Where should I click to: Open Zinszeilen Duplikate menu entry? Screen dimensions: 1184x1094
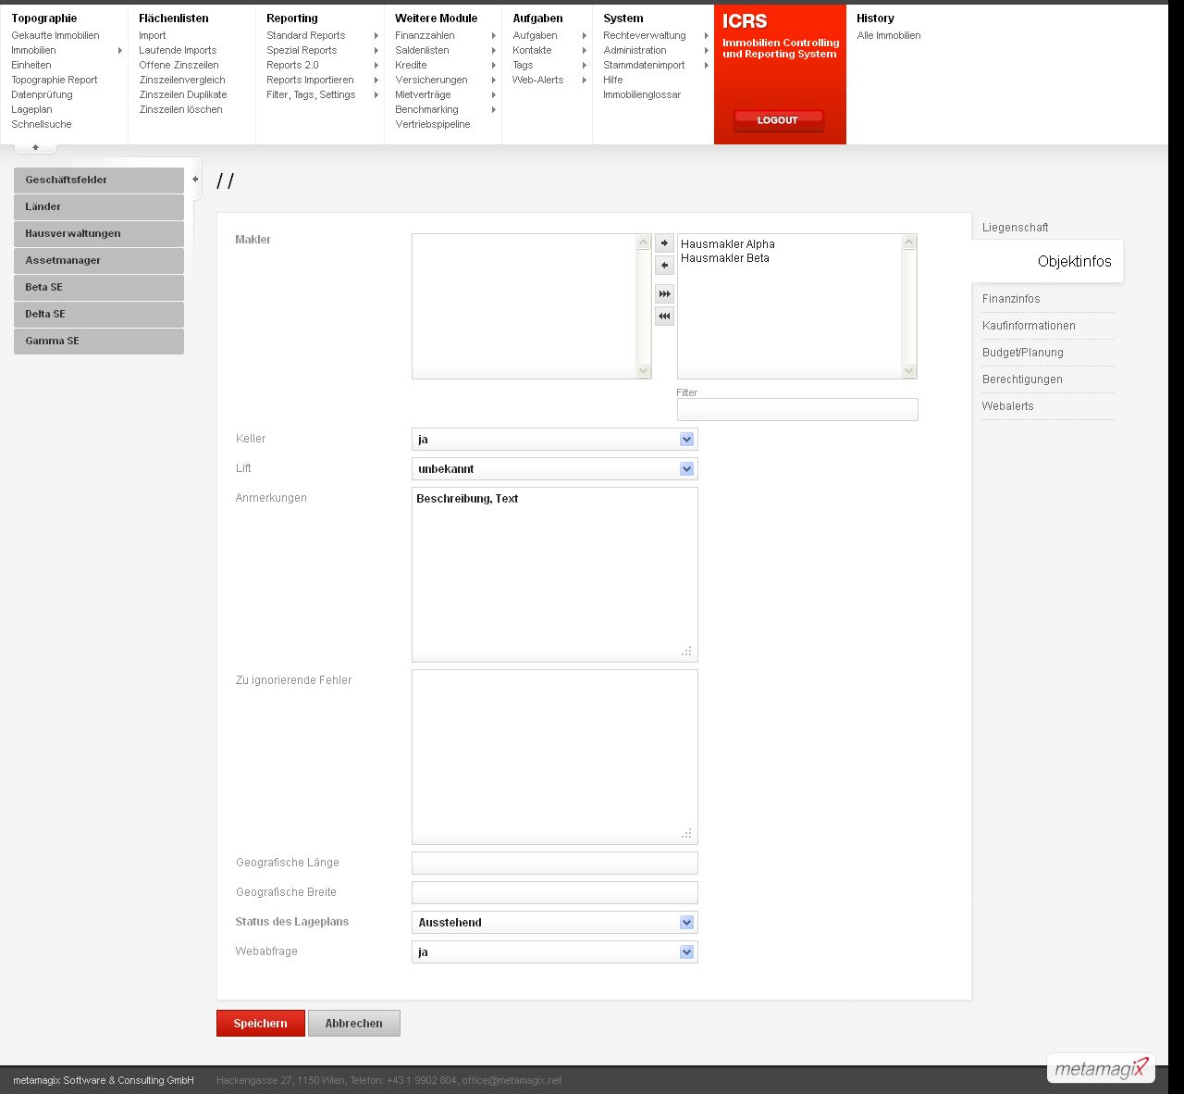click(183, 95)
